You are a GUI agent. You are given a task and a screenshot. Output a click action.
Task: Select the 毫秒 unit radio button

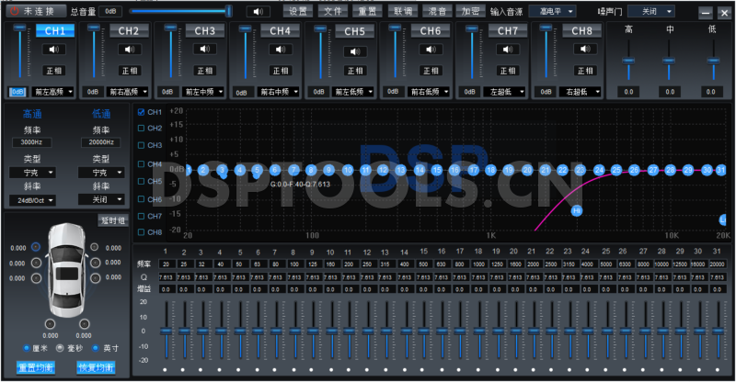coord(61,348)
